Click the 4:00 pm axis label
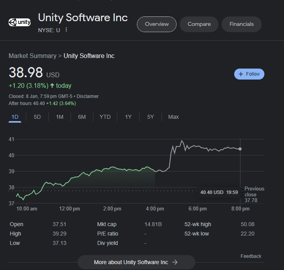This screenshot has height=270, width=284. coord(155,208)
